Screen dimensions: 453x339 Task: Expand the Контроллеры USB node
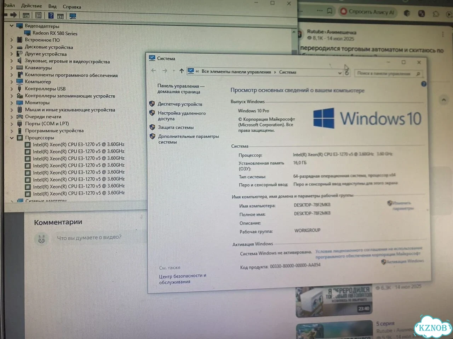pos(12,89)
